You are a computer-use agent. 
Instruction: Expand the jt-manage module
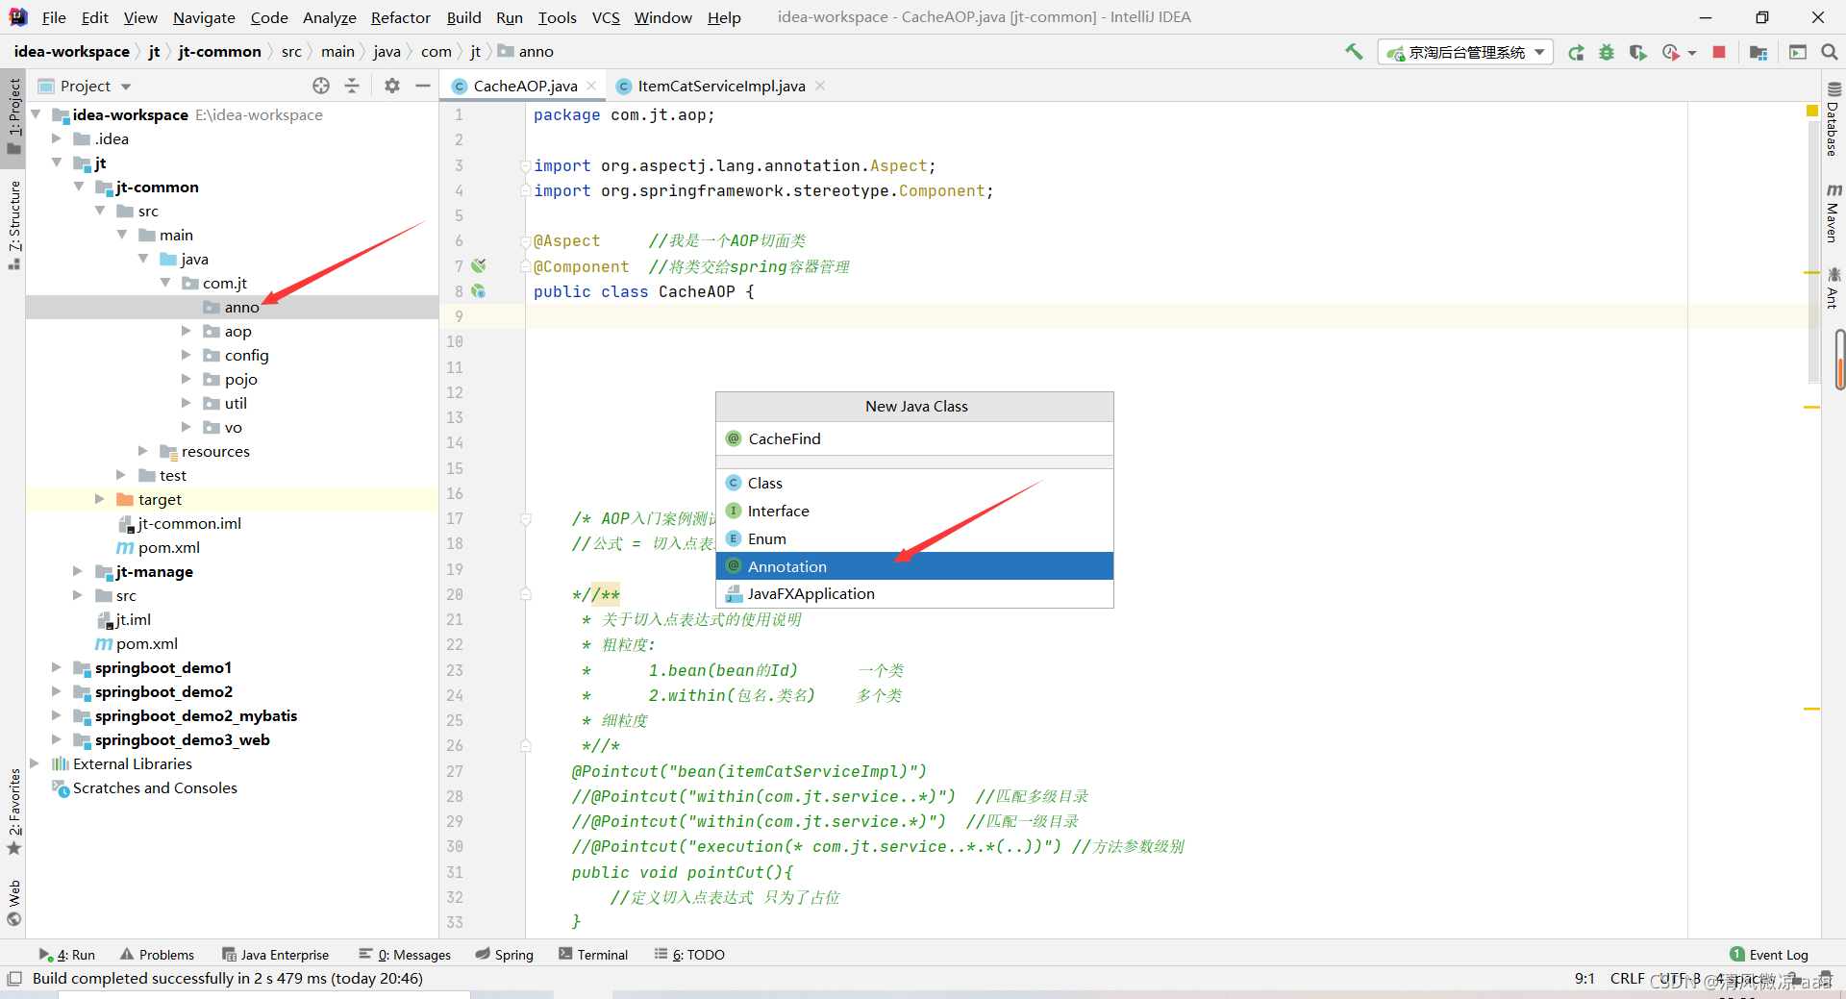click(x=78, y=571)
